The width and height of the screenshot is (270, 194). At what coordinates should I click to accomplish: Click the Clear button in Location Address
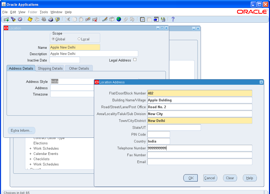[230, 178]
